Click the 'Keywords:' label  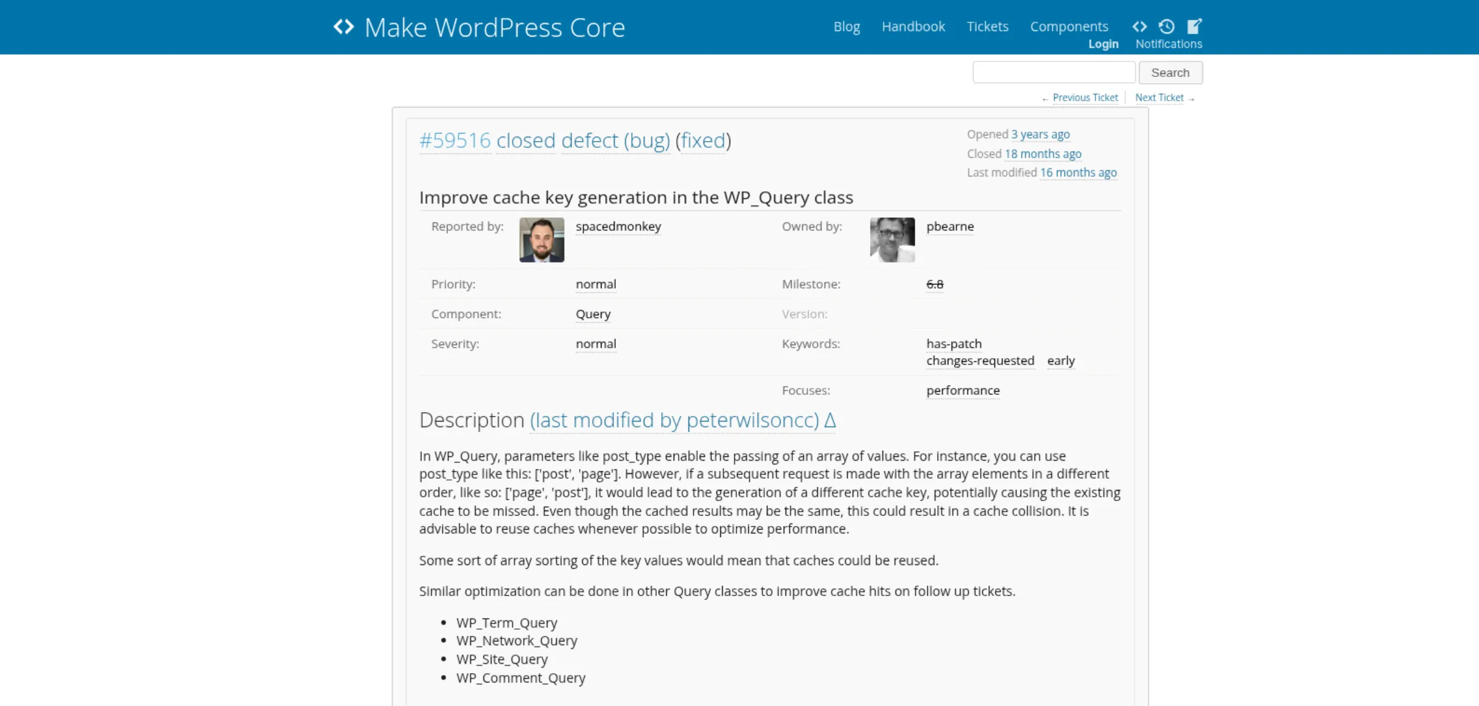click(810, 344)
